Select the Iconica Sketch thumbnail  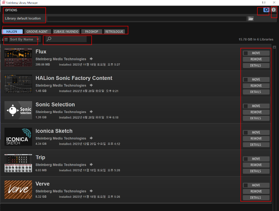(x=18, y=137)
